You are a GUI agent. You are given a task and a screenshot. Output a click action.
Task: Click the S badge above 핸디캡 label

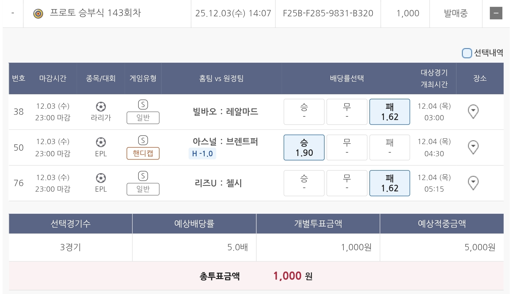[143, 141]
